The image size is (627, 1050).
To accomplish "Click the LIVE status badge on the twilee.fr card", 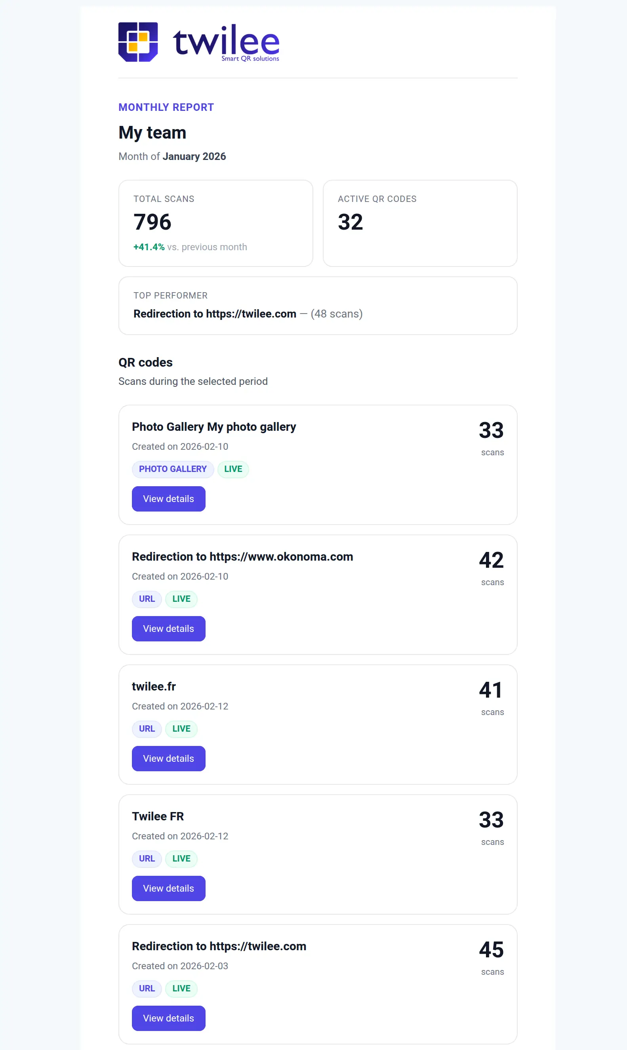I will pos(181,729).
